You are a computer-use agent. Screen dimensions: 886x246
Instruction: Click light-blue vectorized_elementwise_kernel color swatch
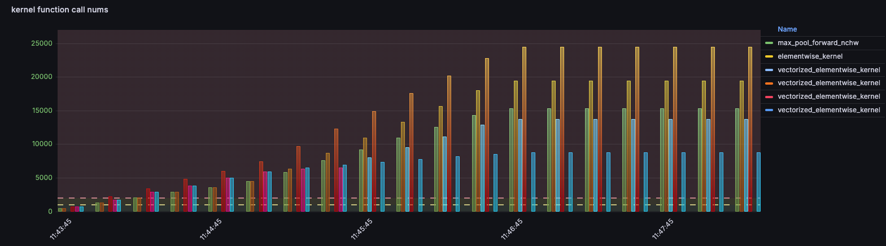click(x=769, y=70)
